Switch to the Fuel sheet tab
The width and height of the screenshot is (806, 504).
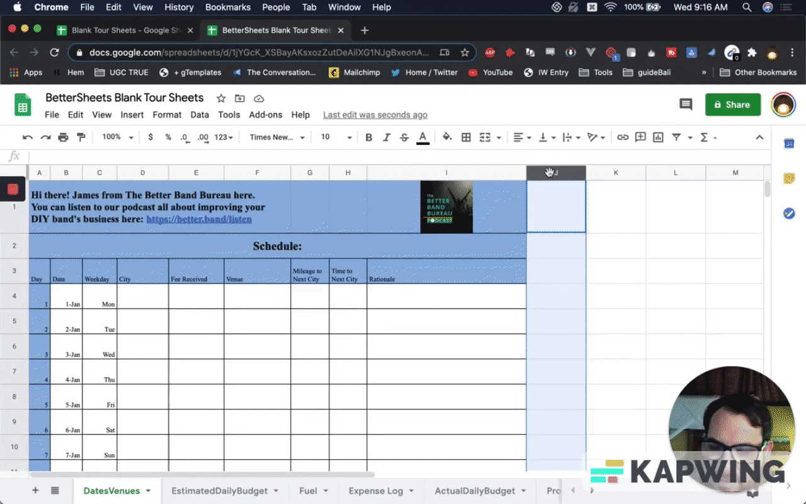314,491
